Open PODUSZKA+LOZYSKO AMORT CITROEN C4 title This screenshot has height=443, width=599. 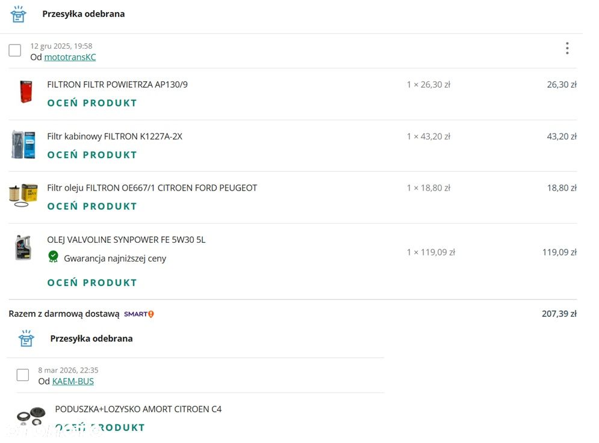(x=138, y=409)
